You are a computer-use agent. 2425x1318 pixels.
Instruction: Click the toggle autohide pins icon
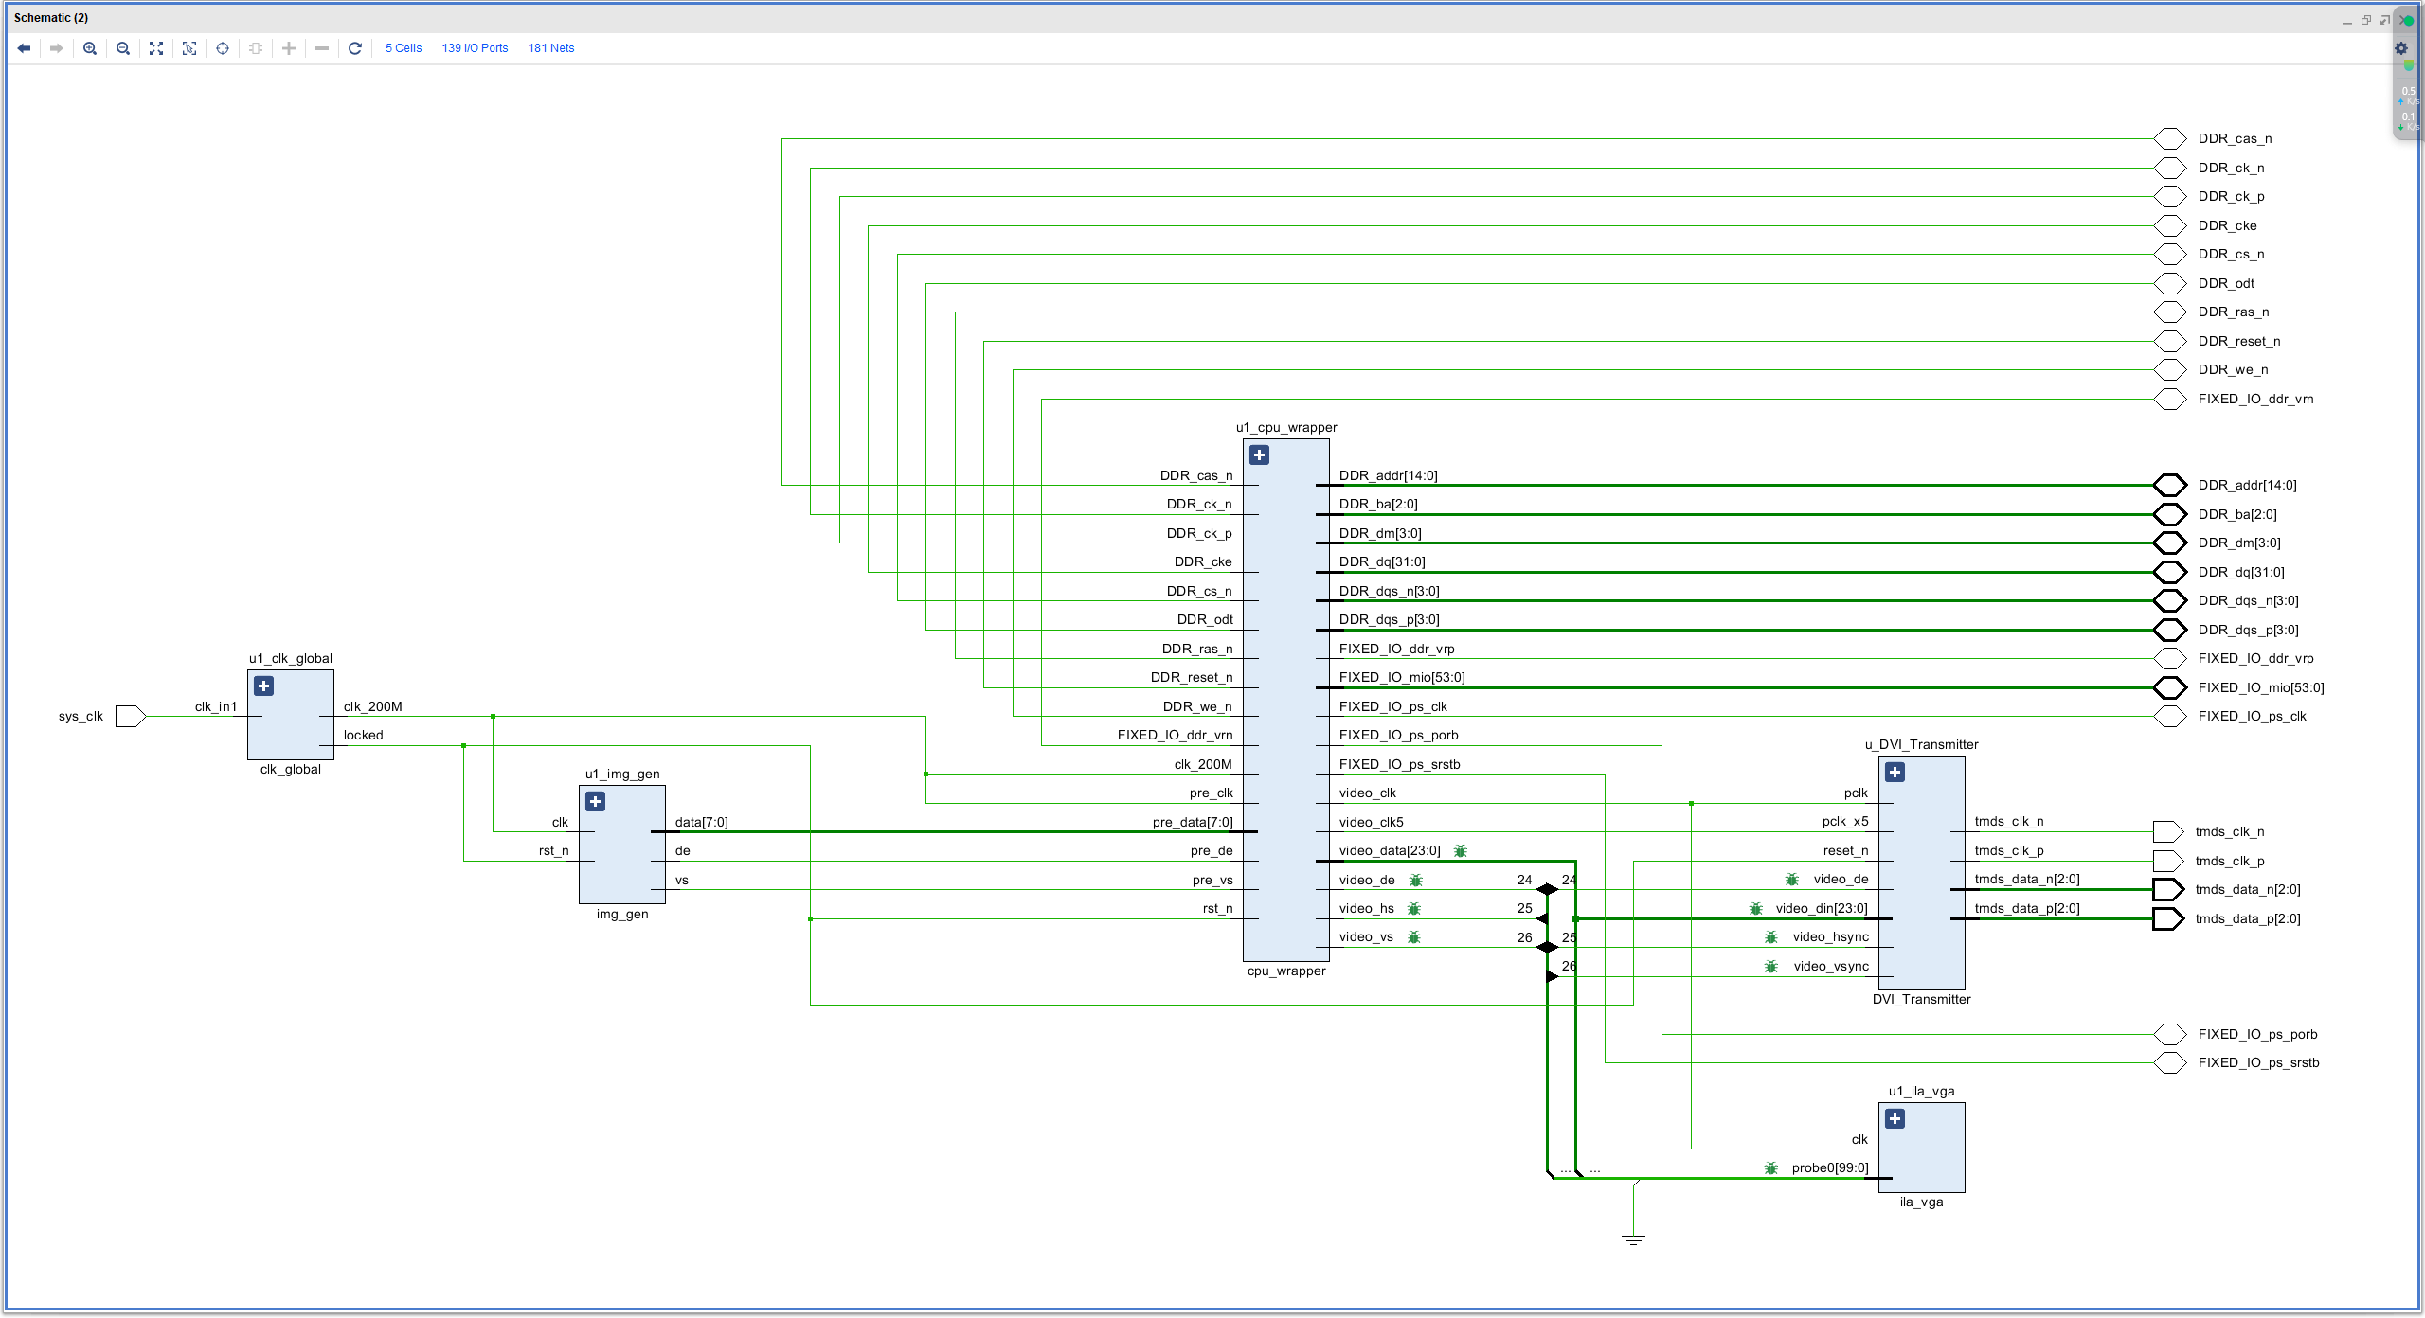pos(256,48)
